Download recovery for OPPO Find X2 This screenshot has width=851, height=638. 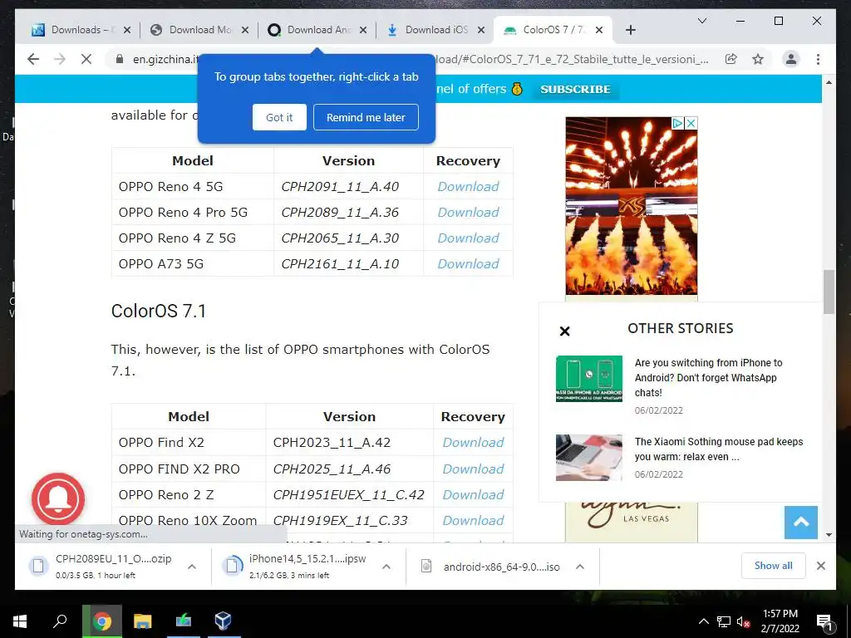[473, 443]
